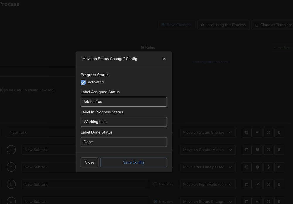The height and width of the screenshot is (204, 293).
Task: Open the Move on Creator Action dropdown
Action: pos(208,150)
